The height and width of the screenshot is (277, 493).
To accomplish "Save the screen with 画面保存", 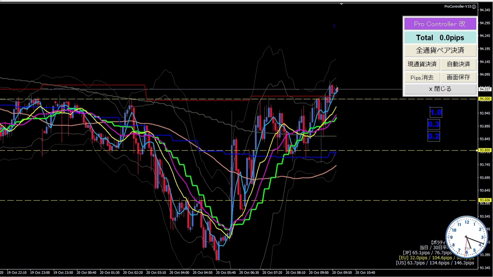I will (459, 77).
